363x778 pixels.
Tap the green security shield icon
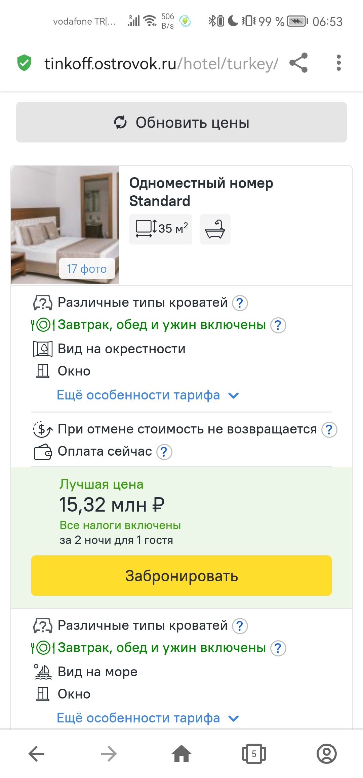click(24, 63)
